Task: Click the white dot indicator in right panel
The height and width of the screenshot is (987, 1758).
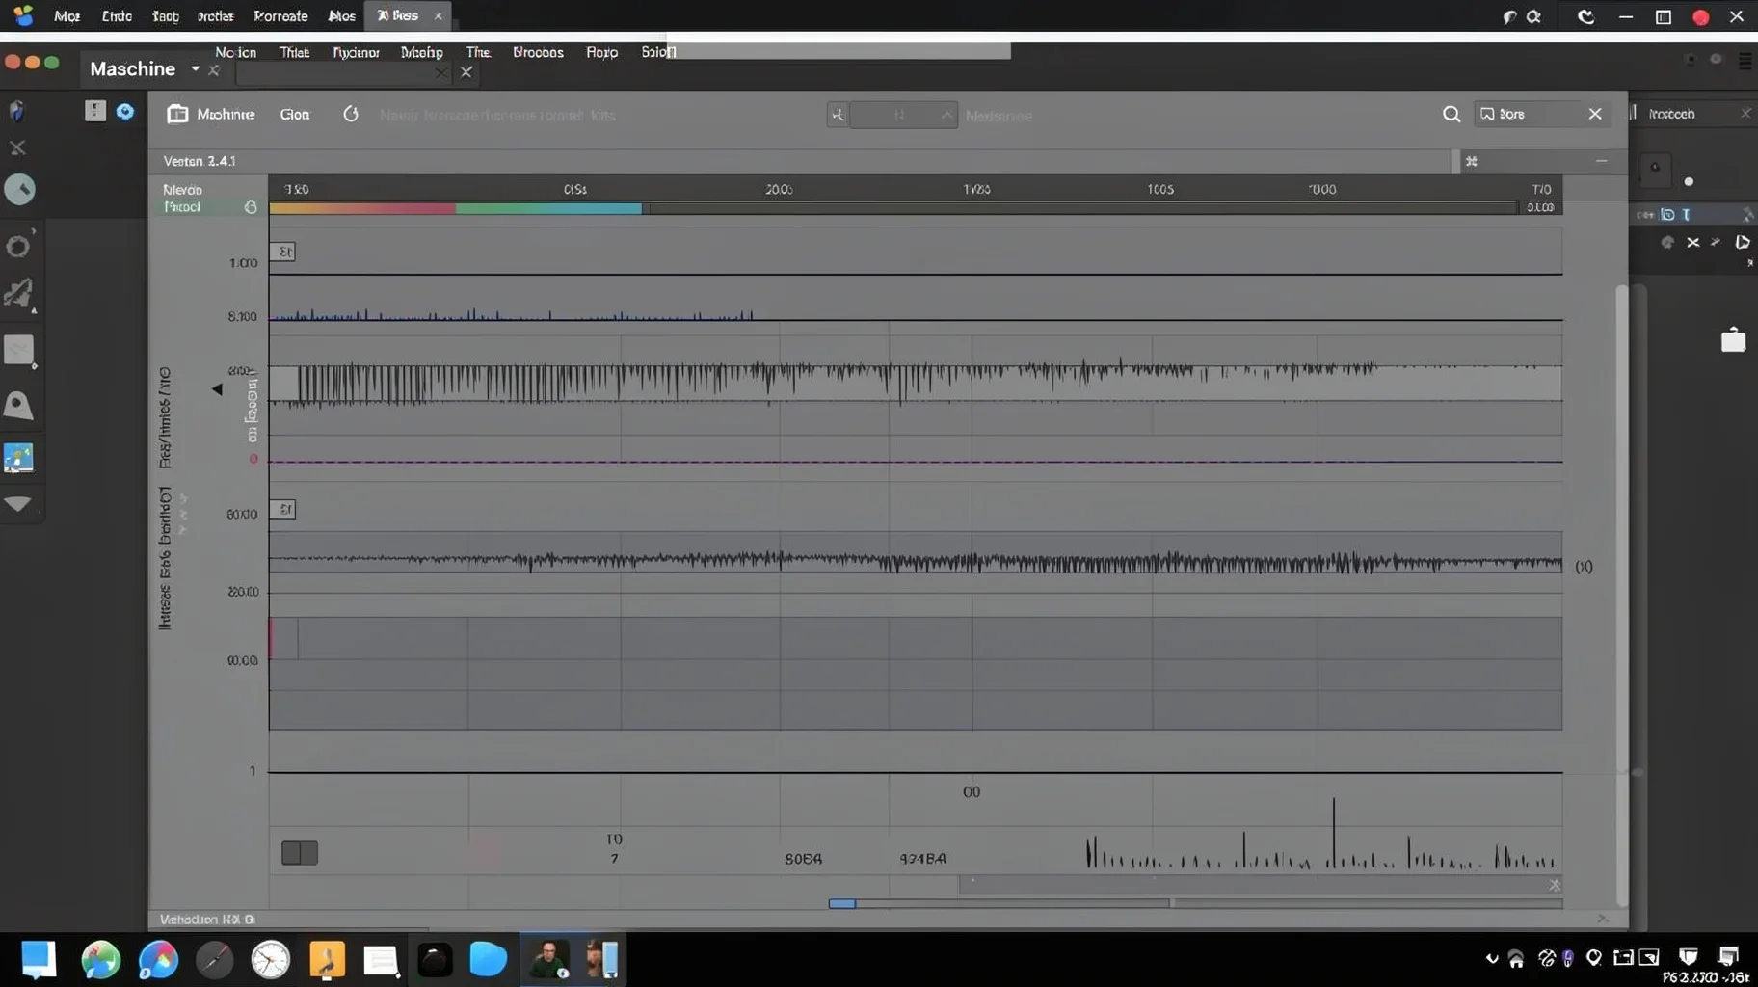Action: click(1689, 181)
